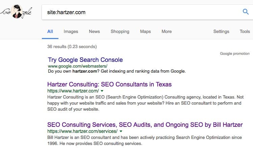Click the Google promotion label

pyautogui.click(x=235, y=54)
